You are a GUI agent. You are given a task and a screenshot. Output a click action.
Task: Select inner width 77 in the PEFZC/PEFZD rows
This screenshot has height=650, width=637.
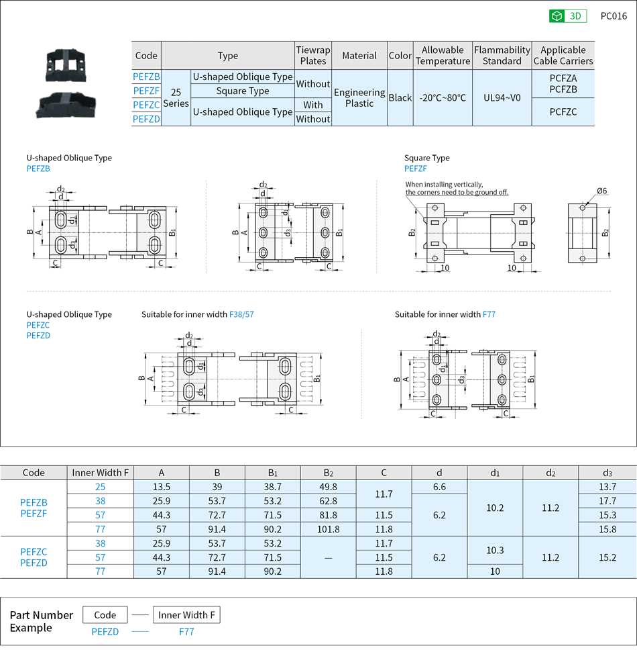coord(100,571)
